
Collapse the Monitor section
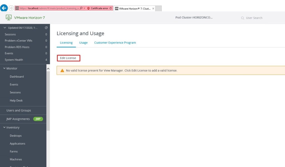[x=4, y=68]
